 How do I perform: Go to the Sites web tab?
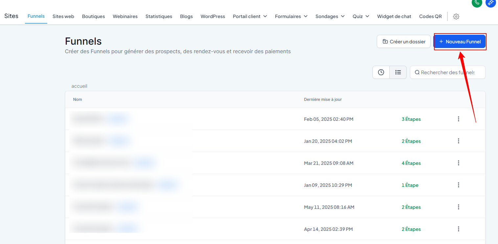point(63,16)
